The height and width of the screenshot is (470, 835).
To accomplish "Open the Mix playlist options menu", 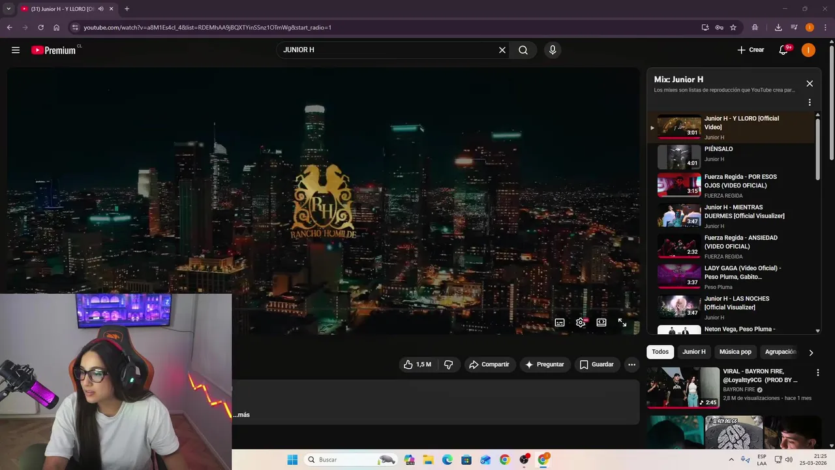I will click(810, 102).
